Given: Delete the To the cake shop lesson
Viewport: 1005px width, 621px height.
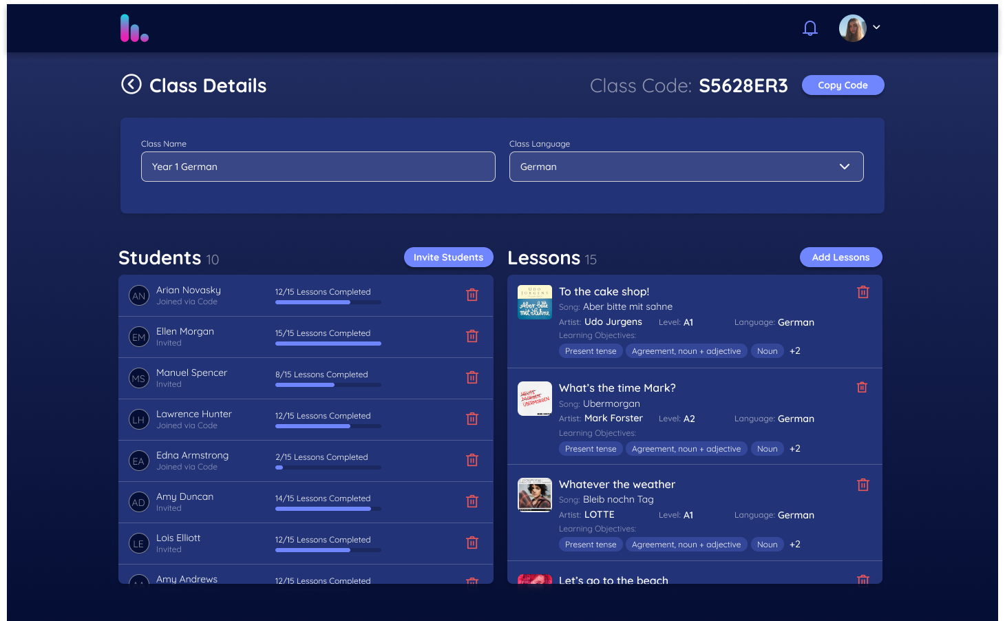Looking at the screenshot, I should (x=863, y=292).
